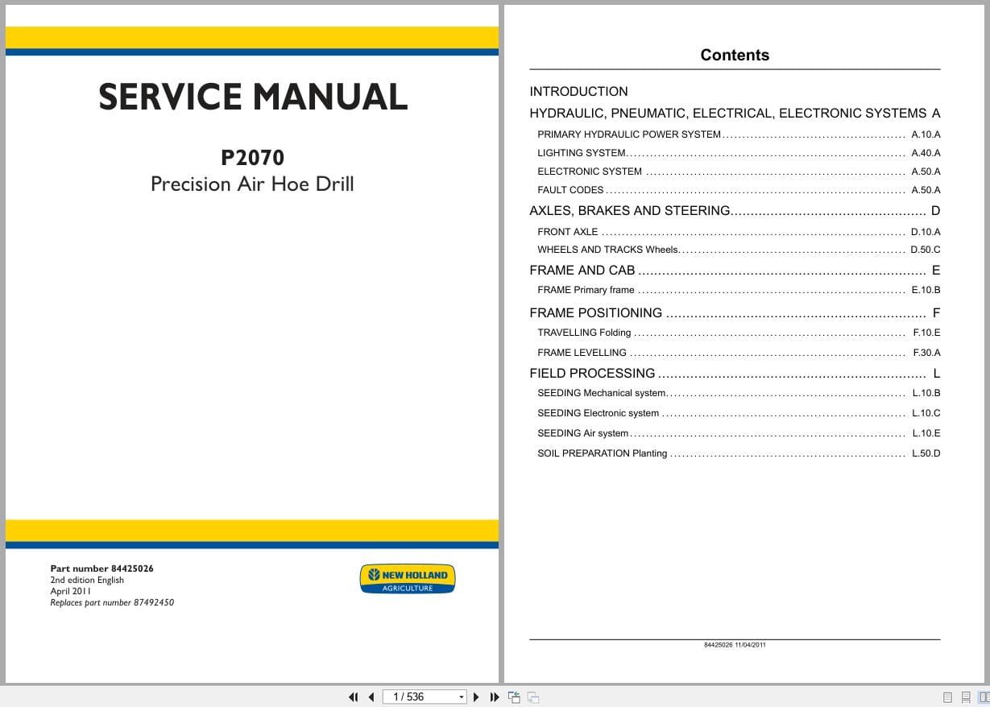Click page reference F.30.A

[x=926, y=353]
